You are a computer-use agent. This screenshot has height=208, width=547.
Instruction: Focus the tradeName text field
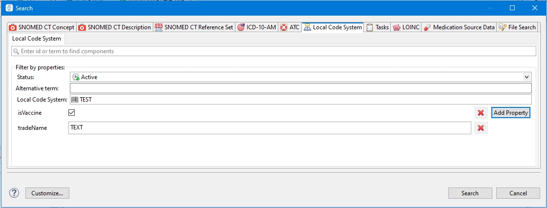tap(270, 128)
